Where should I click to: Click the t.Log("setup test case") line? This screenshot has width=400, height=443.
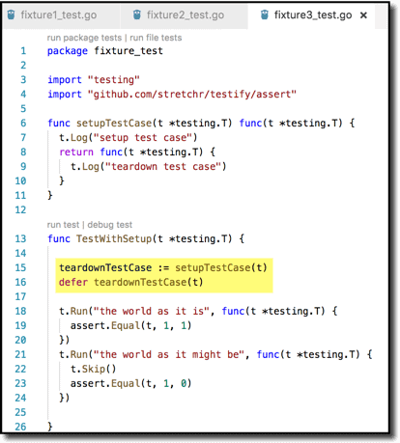[x=129, y=138]
